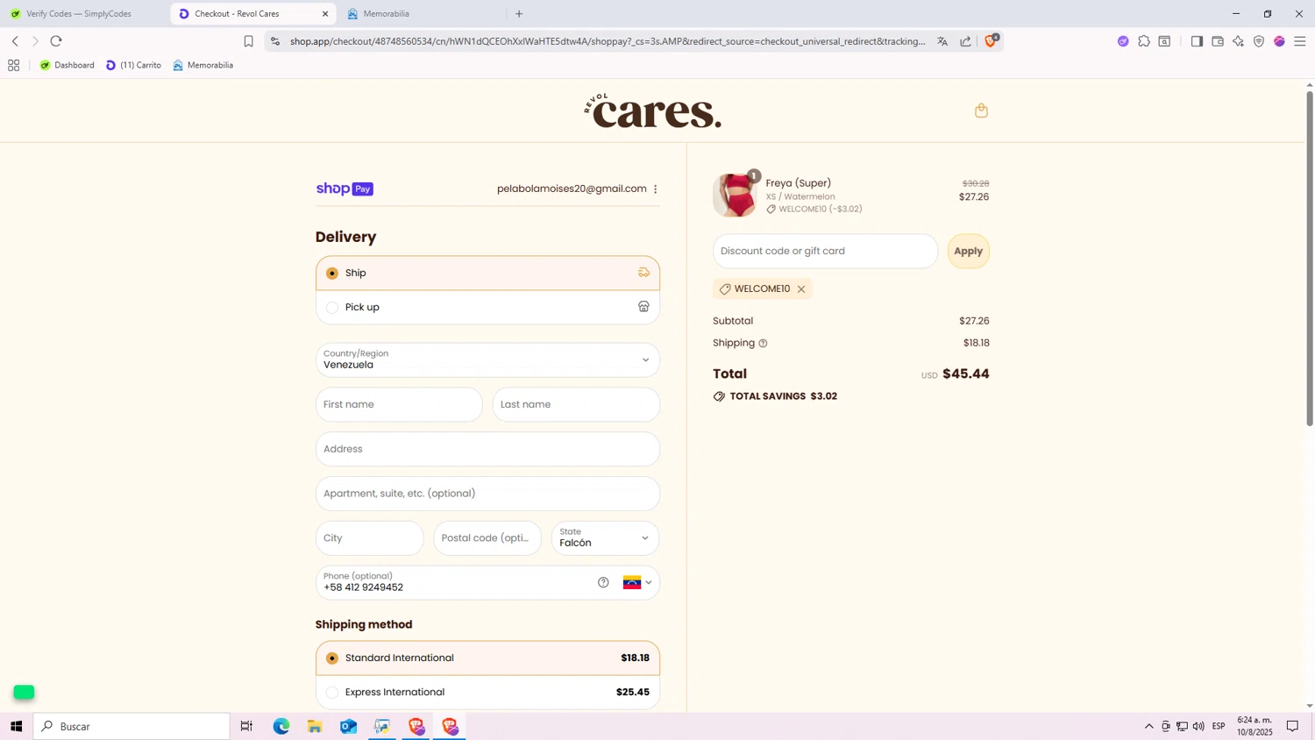Open Task View on taskbar
This screenshot has width=1315, height=740.
(246, 726)
